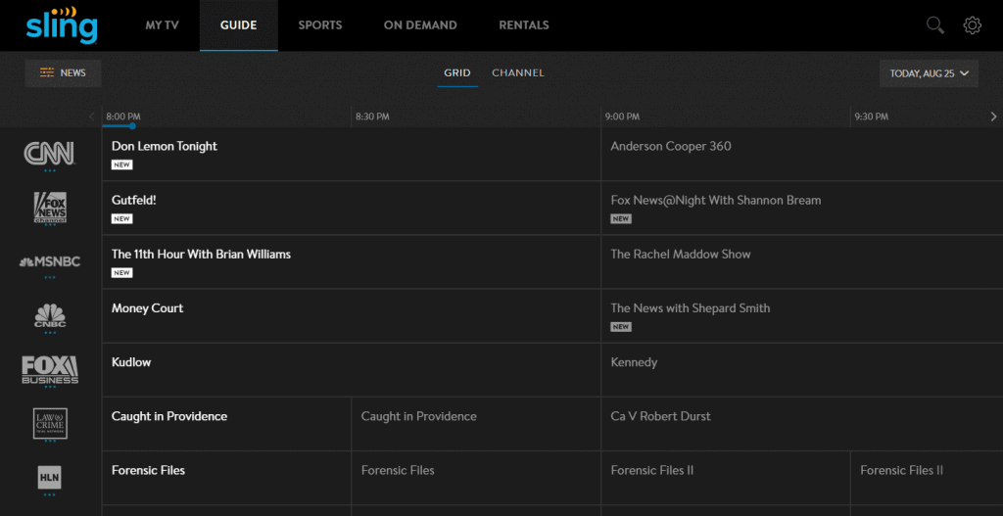1003x516 pixels.
Task: Go to earlier times with left arrow
Action: coord(91,117)
